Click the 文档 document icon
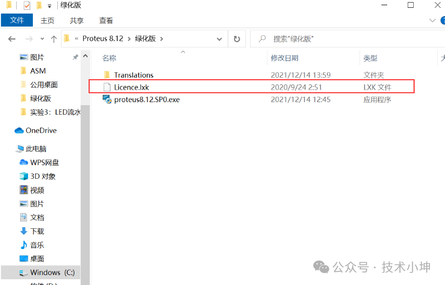445x285 pixels. pyautogui.click(x=23, y=217)
